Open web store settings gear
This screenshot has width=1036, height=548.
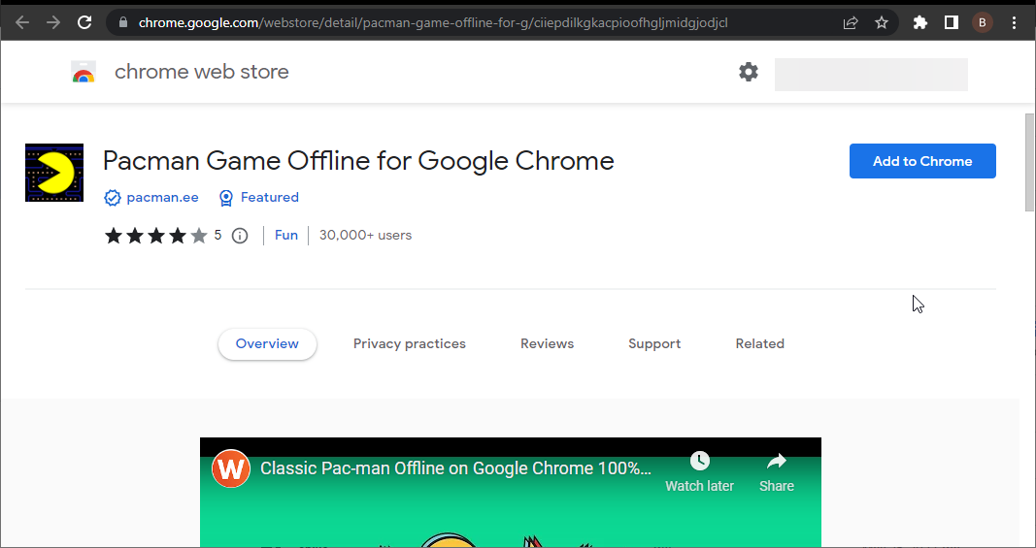click(749, 72)
